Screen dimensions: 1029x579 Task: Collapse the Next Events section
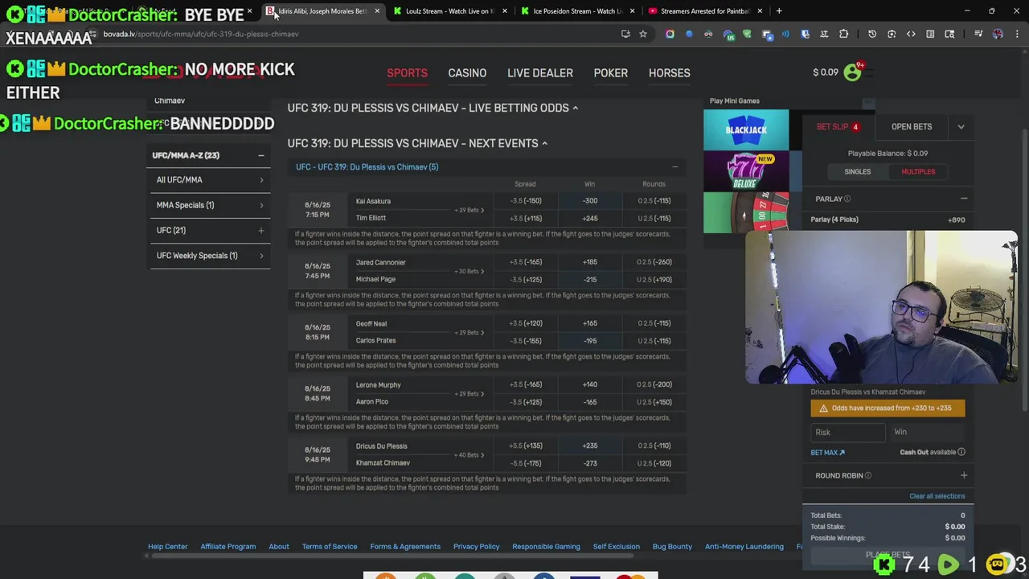tap(544, 143)
